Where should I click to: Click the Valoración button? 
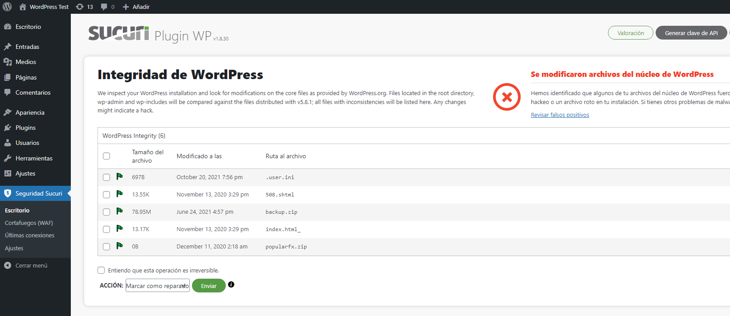631,33
